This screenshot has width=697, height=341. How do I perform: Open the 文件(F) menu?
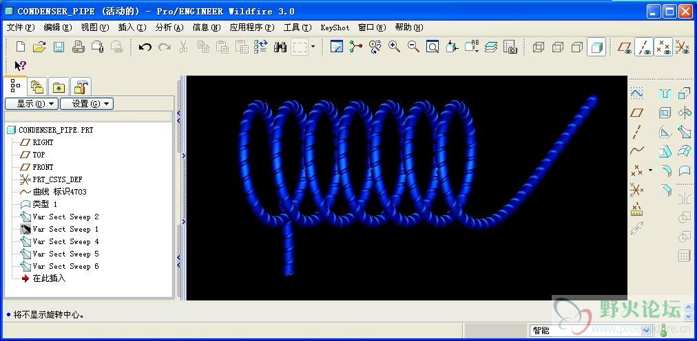click(21, 27)
